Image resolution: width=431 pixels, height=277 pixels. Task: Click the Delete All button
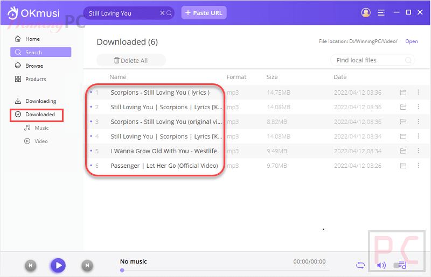131,60
